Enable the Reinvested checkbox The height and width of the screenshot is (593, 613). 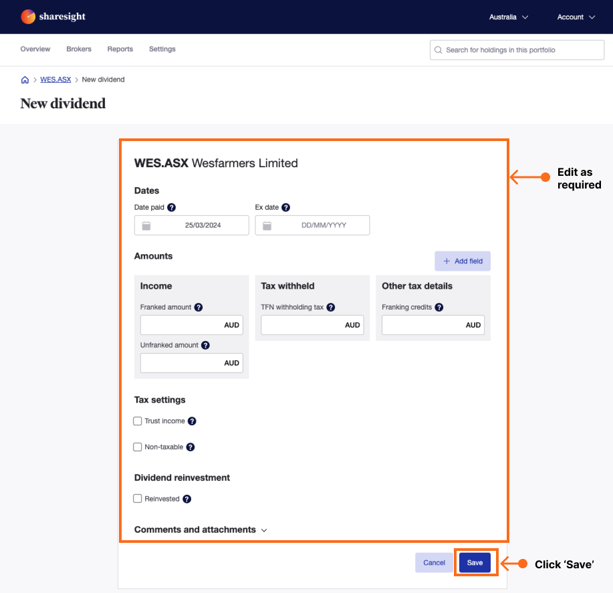coord(138,499)
